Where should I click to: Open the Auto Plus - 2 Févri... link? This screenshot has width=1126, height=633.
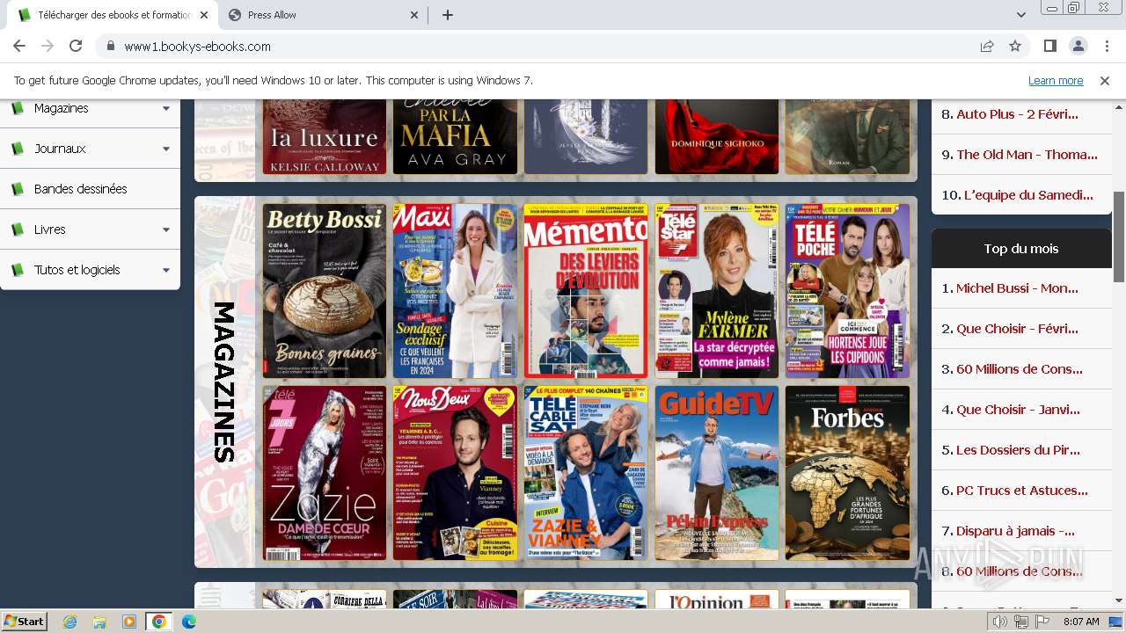pos(1017,114)
